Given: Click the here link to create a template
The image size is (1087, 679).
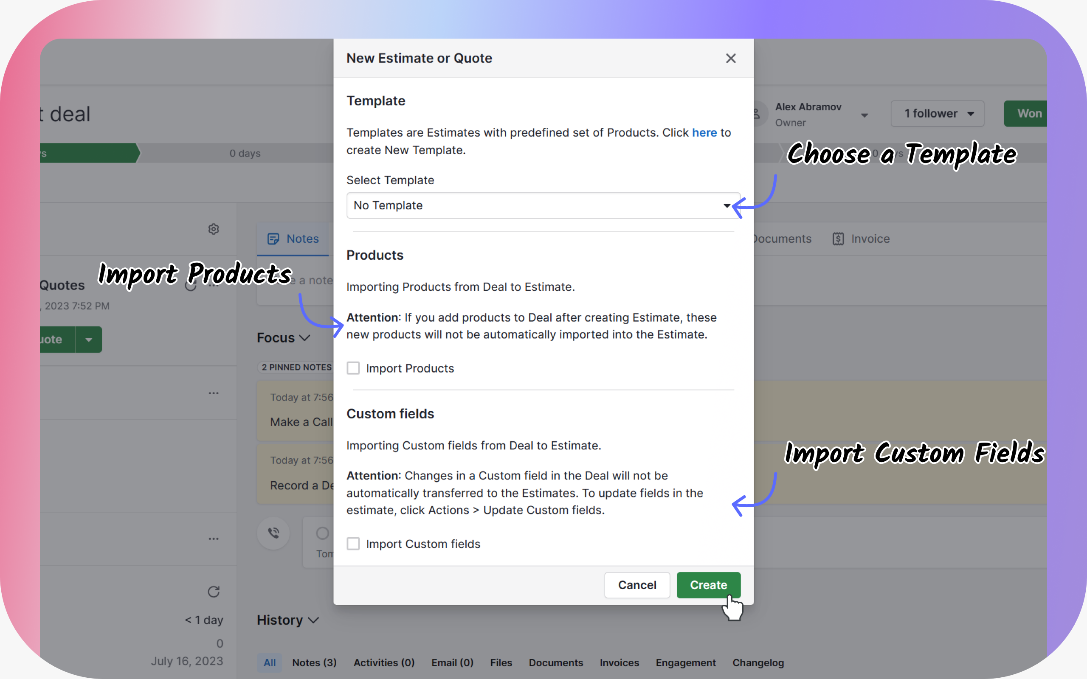Looking at the screenshot, I should pos(704,132).
